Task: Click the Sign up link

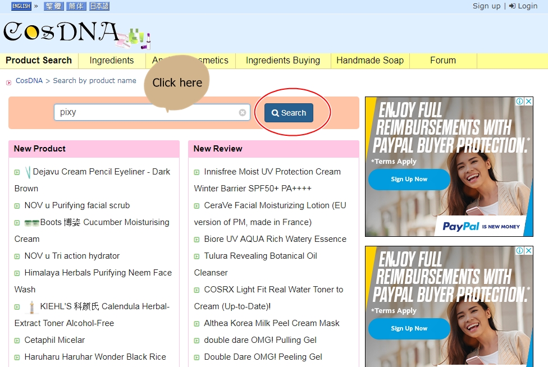Action: [486, 6]
